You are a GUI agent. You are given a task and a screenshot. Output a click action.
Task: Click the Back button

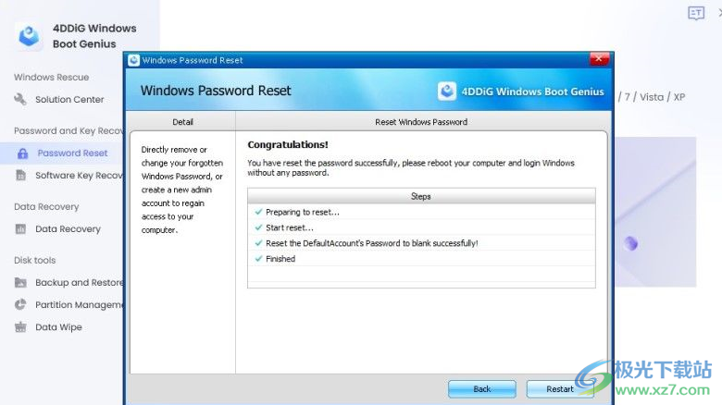pos(481,389)
